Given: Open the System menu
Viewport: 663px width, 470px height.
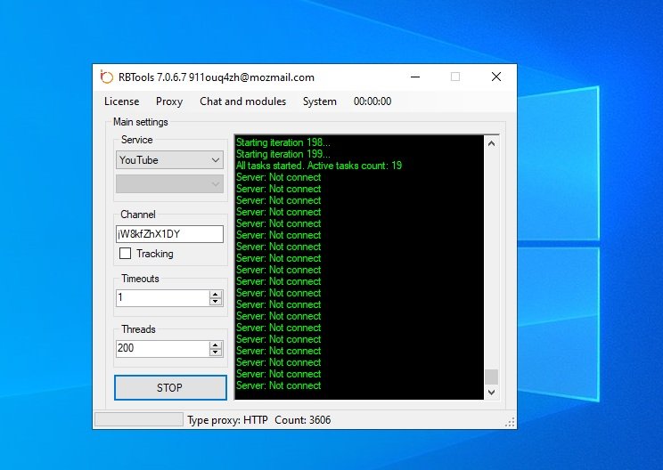Looking at the screenshot, I should tap(319, 101).
